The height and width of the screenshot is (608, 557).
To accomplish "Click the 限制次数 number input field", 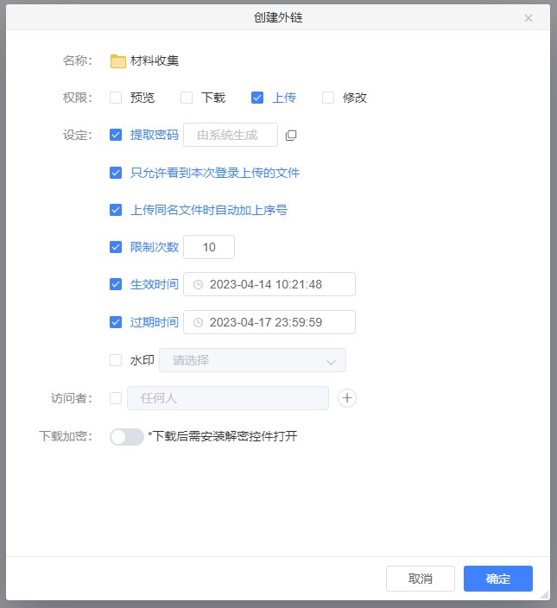I will 209,247.
